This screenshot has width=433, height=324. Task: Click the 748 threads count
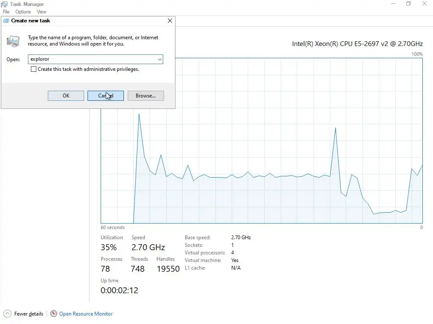pos(137,269)
